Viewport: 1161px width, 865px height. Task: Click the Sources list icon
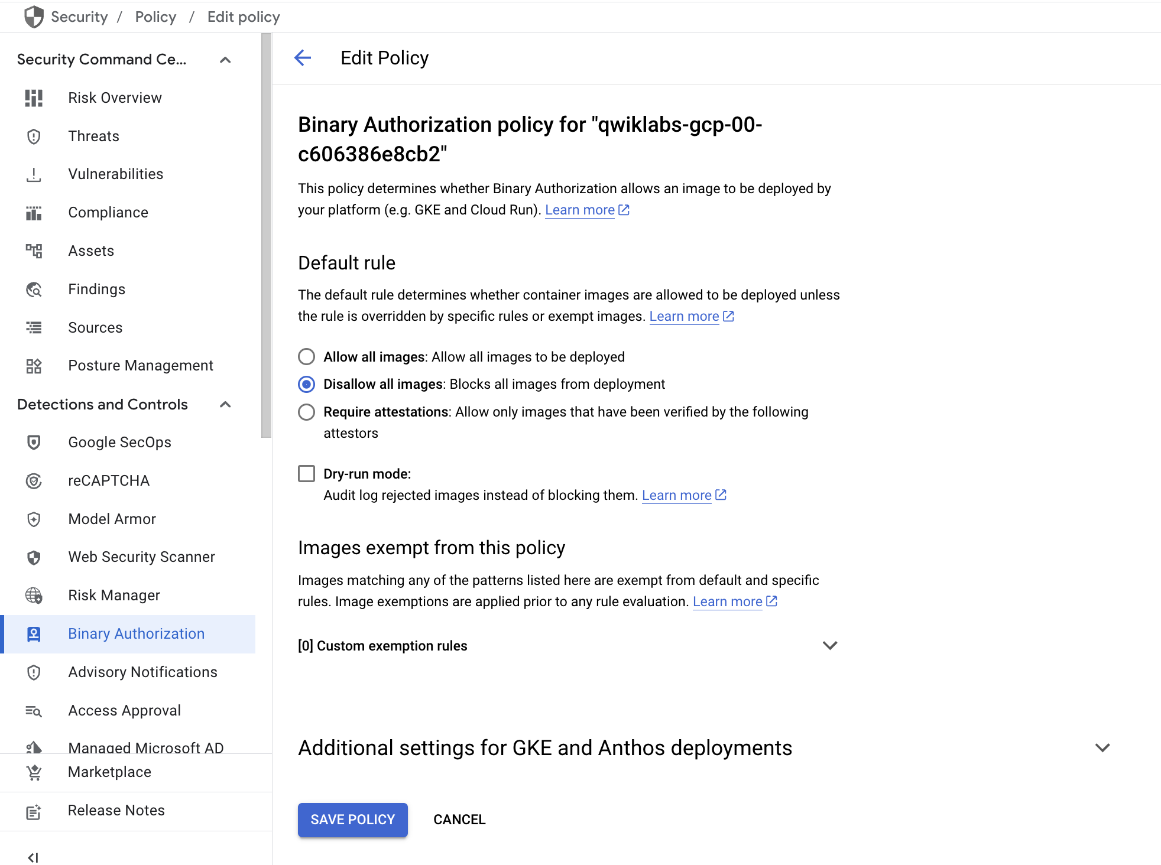click(34, 327)
